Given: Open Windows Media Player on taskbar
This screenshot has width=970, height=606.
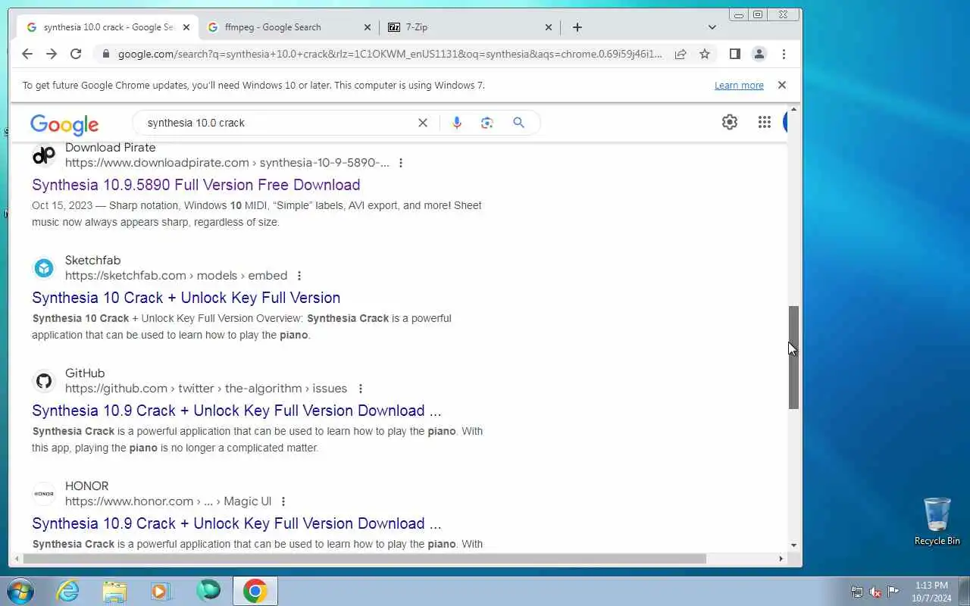Looking at the screenshot, I should [161, 591].
